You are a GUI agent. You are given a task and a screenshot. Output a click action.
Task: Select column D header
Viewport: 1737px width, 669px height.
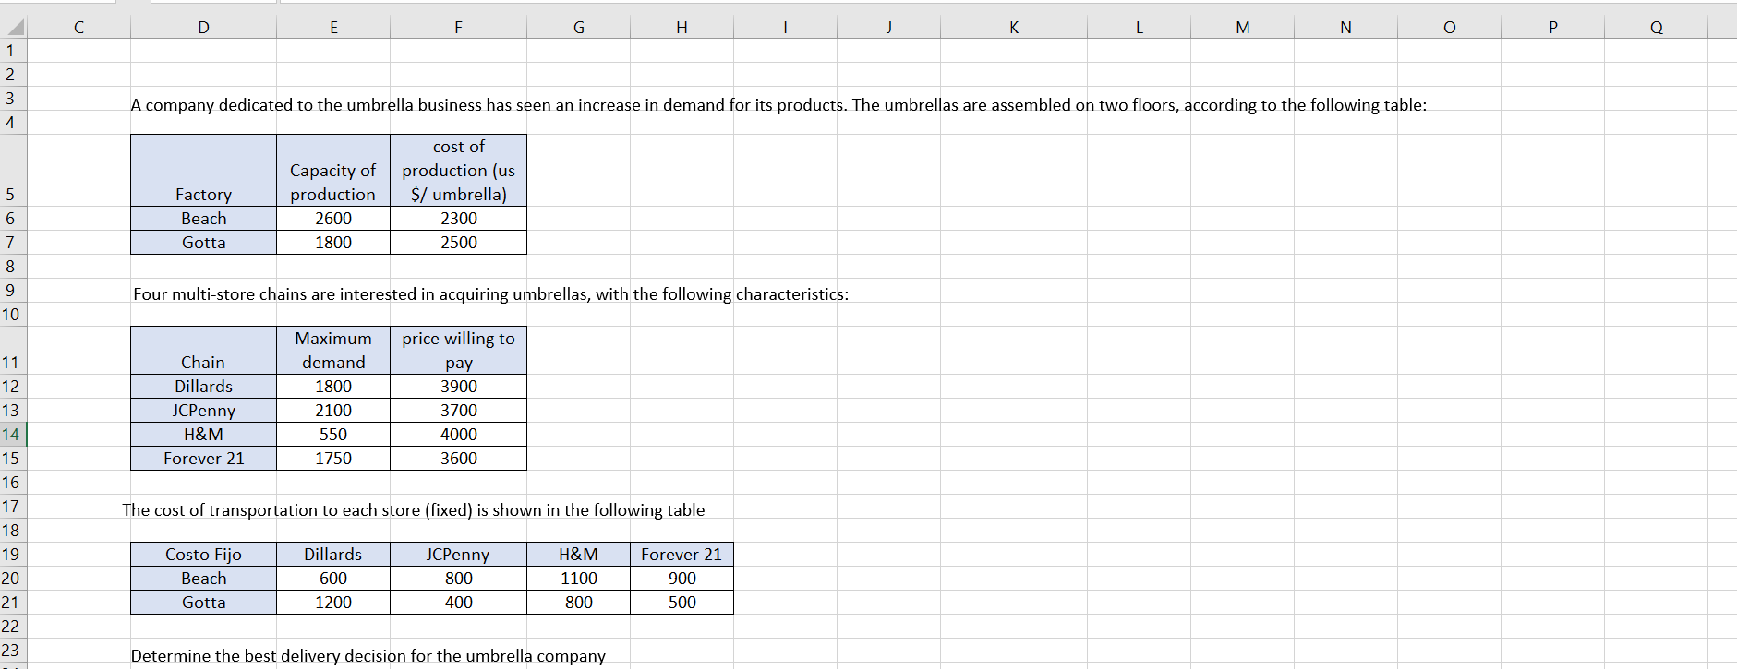[203, 28]
